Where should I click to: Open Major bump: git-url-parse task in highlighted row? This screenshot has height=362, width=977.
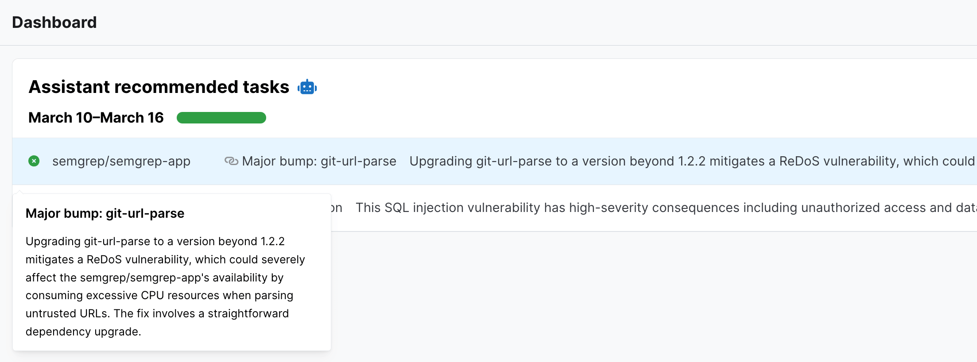coord(319,161)
